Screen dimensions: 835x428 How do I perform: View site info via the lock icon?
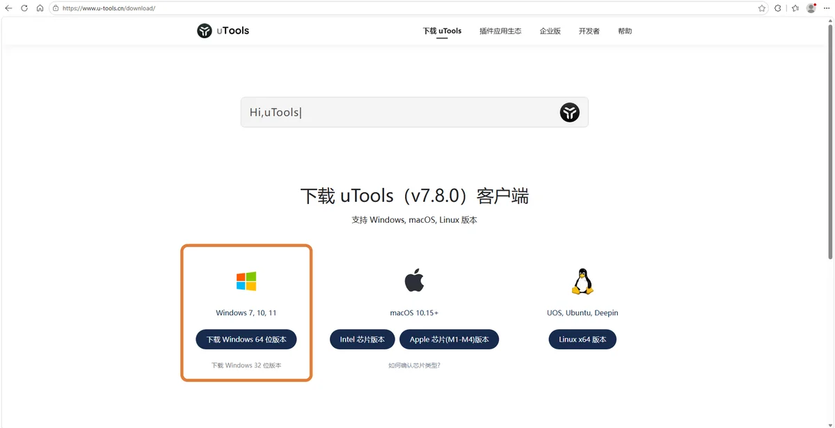point(55,8)
